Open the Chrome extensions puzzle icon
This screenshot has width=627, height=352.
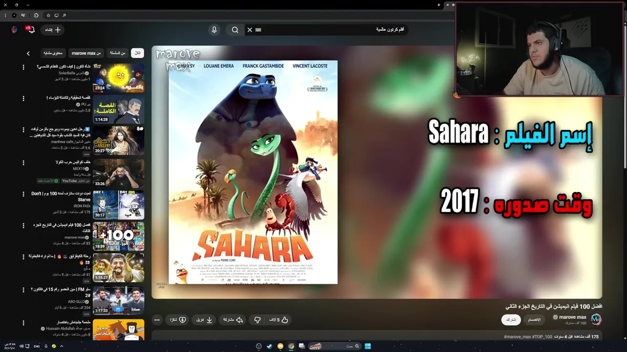[x=36, y=15]
